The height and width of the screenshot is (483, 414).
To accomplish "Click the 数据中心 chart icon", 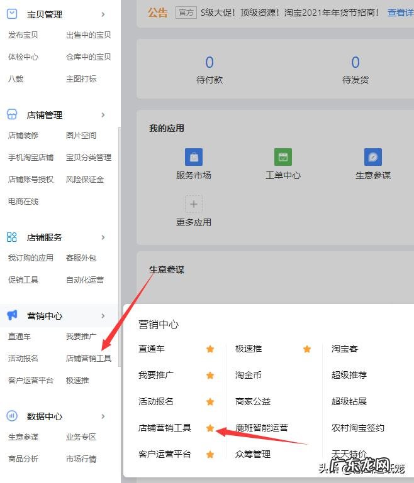I will click(x=12, y=416).
